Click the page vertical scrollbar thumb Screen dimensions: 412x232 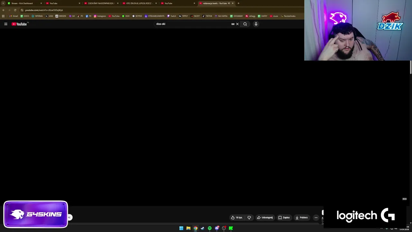coord(411,68)
